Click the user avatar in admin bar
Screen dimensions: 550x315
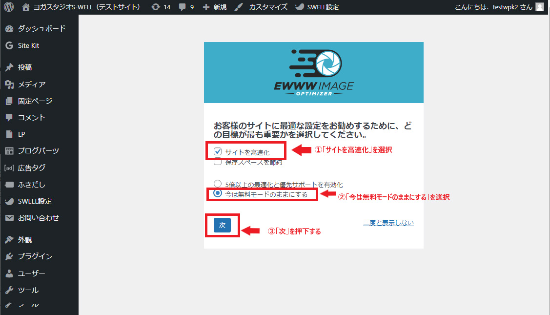540,7
